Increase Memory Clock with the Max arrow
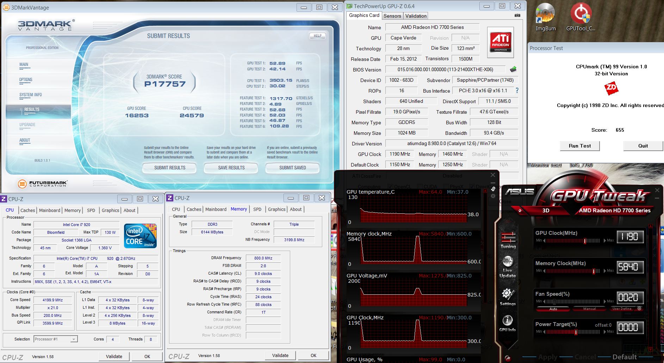This screenshot has width=664, height=363. point(605,271)
